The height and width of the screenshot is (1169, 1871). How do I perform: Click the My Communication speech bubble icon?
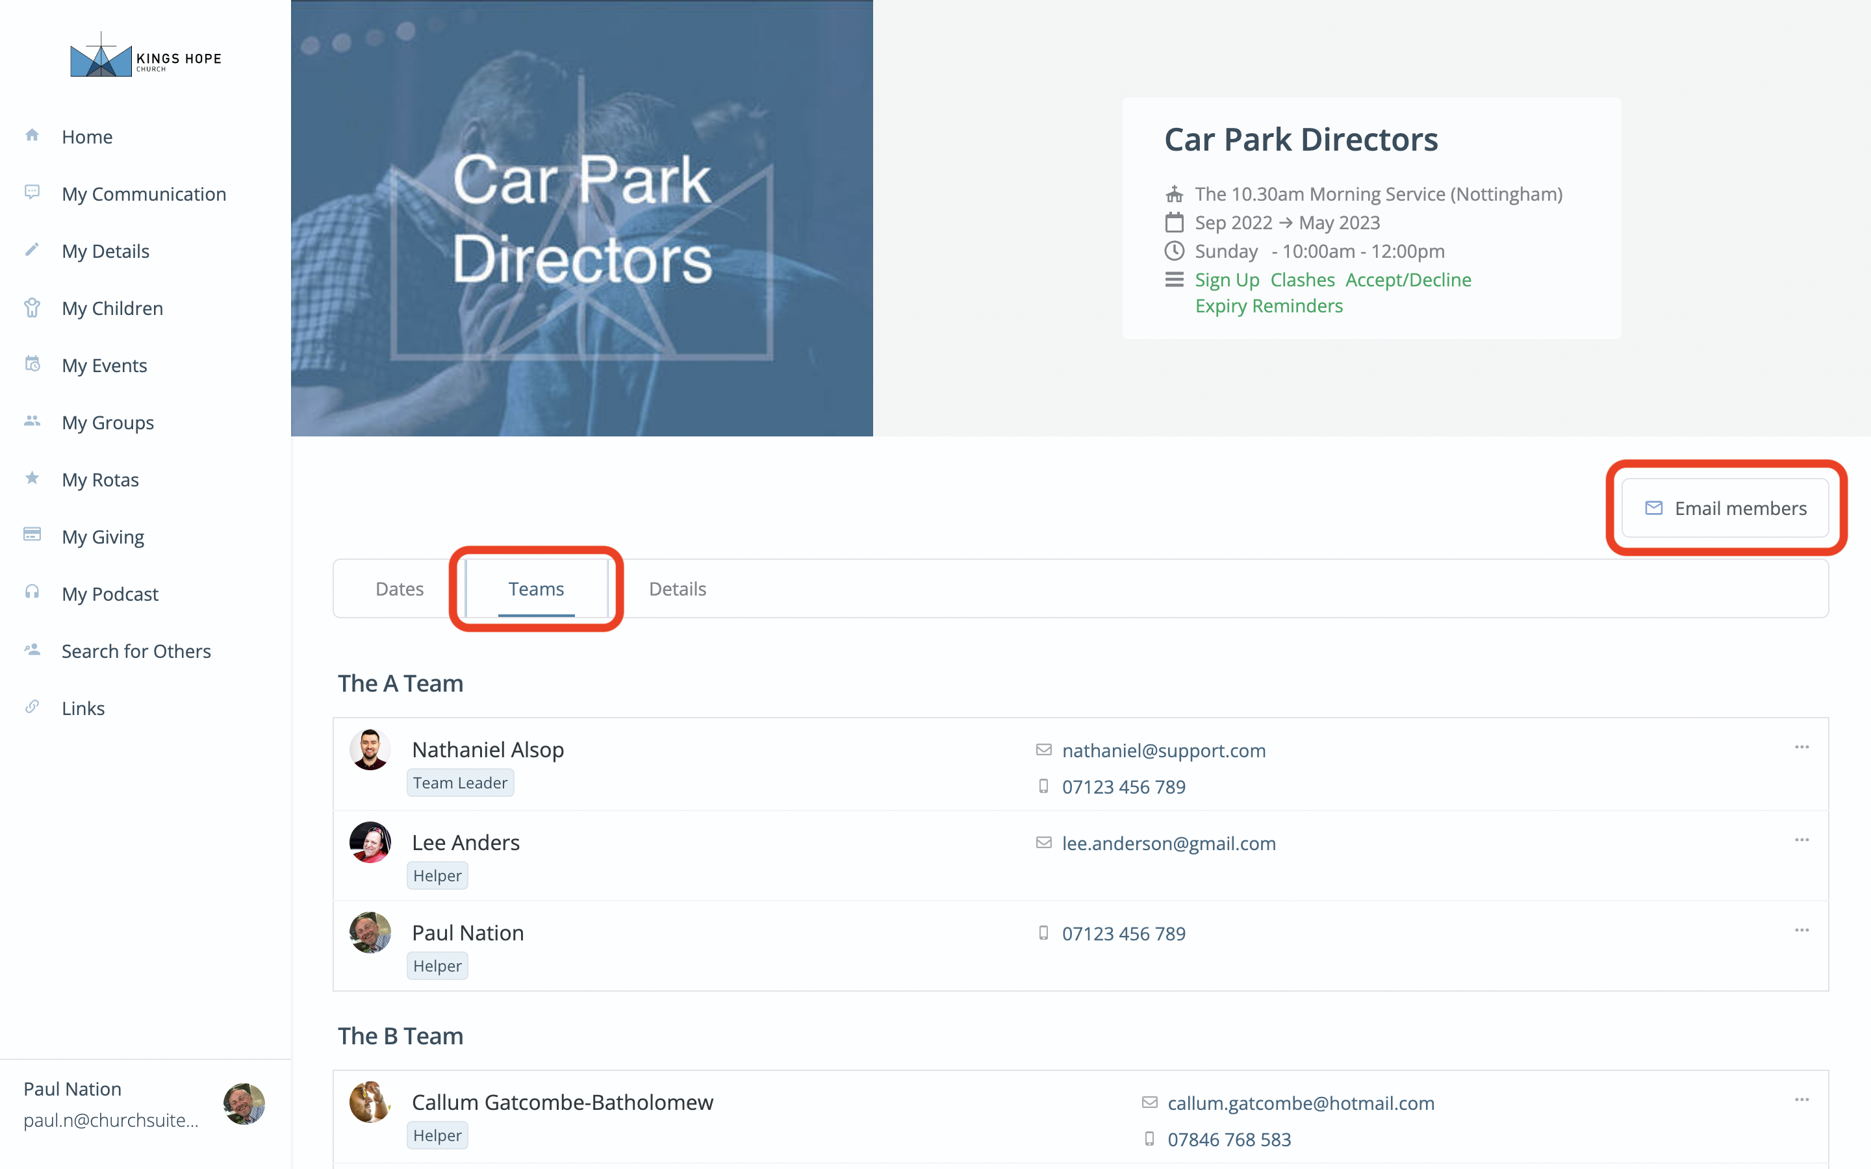[32, 192]
